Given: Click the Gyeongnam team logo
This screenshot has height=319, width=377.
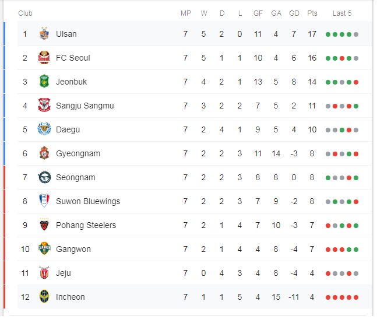Looking at the screenshot, I should (44, 153).
